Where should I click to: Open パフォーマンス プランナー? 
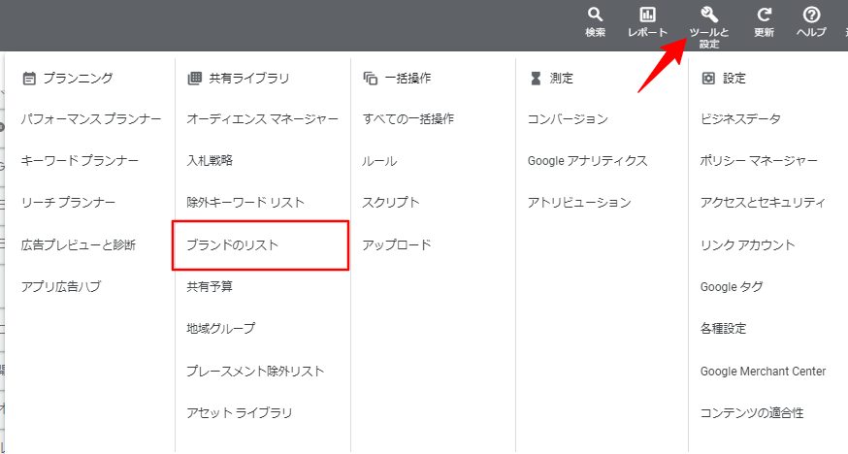[91, 119]
